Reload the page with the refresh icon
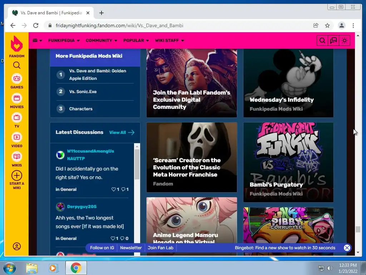The image size is (366, 275). (x=36, y=25)
